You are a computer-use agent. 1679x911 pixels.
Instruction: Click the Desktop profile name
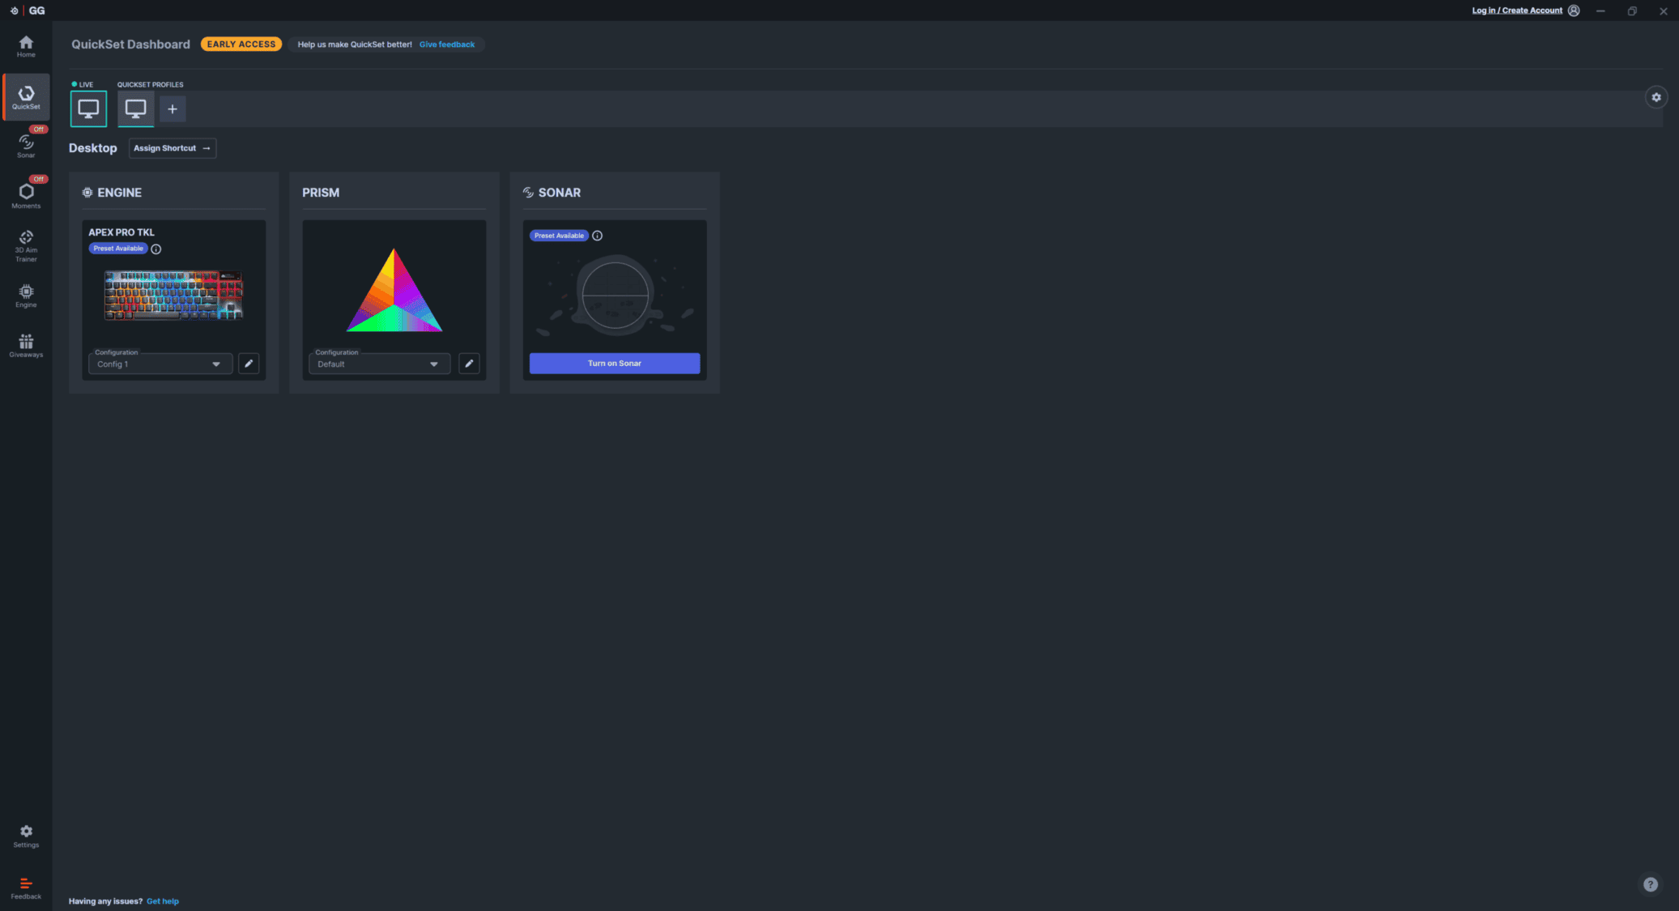pyautogui.click(x=93, y=148)
